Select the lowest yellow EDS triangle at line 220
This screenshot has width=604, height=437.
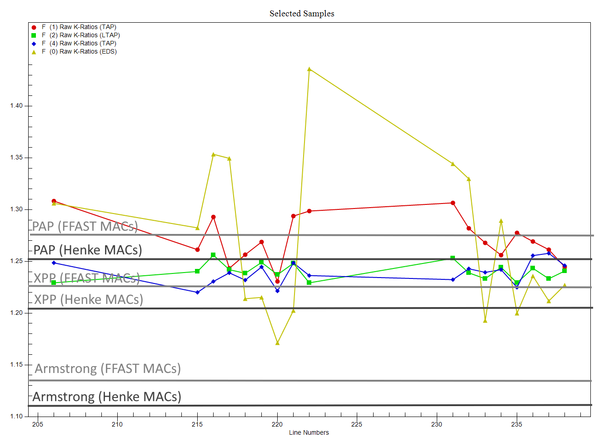277,343
